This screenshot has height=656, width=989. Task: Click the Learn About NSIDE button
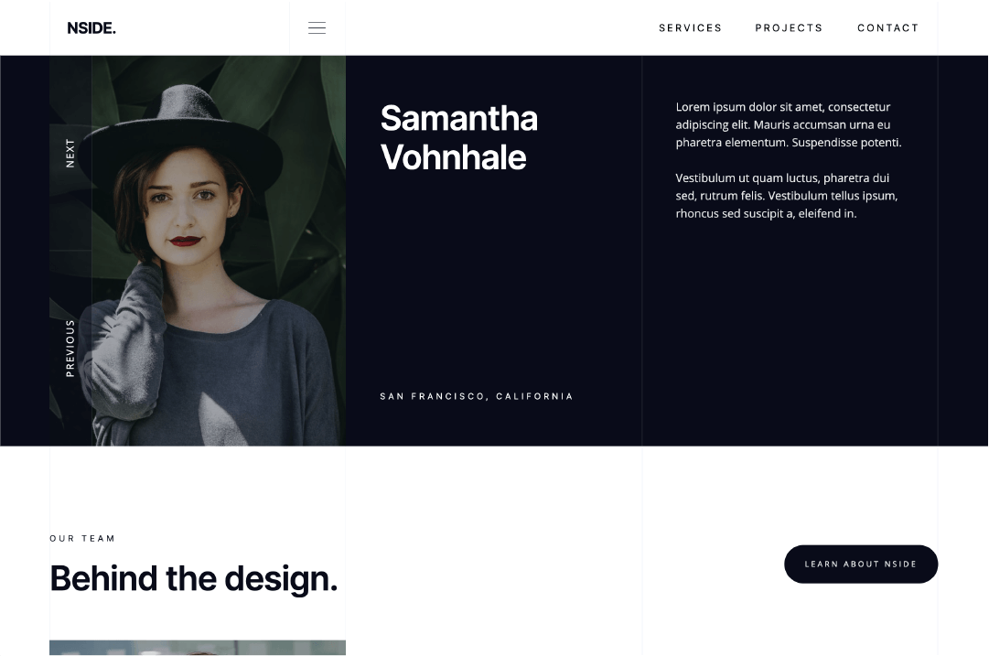click(860, 564)
